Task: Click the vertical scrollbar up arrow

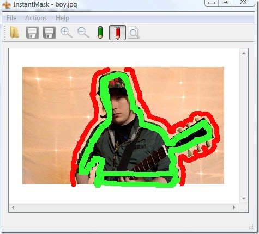Action: (244, 53)
